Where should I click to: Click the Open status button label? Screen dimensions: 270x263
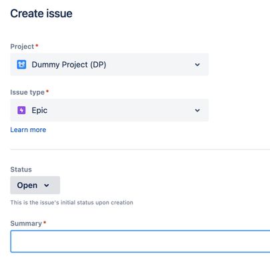[x=27, y=186]
